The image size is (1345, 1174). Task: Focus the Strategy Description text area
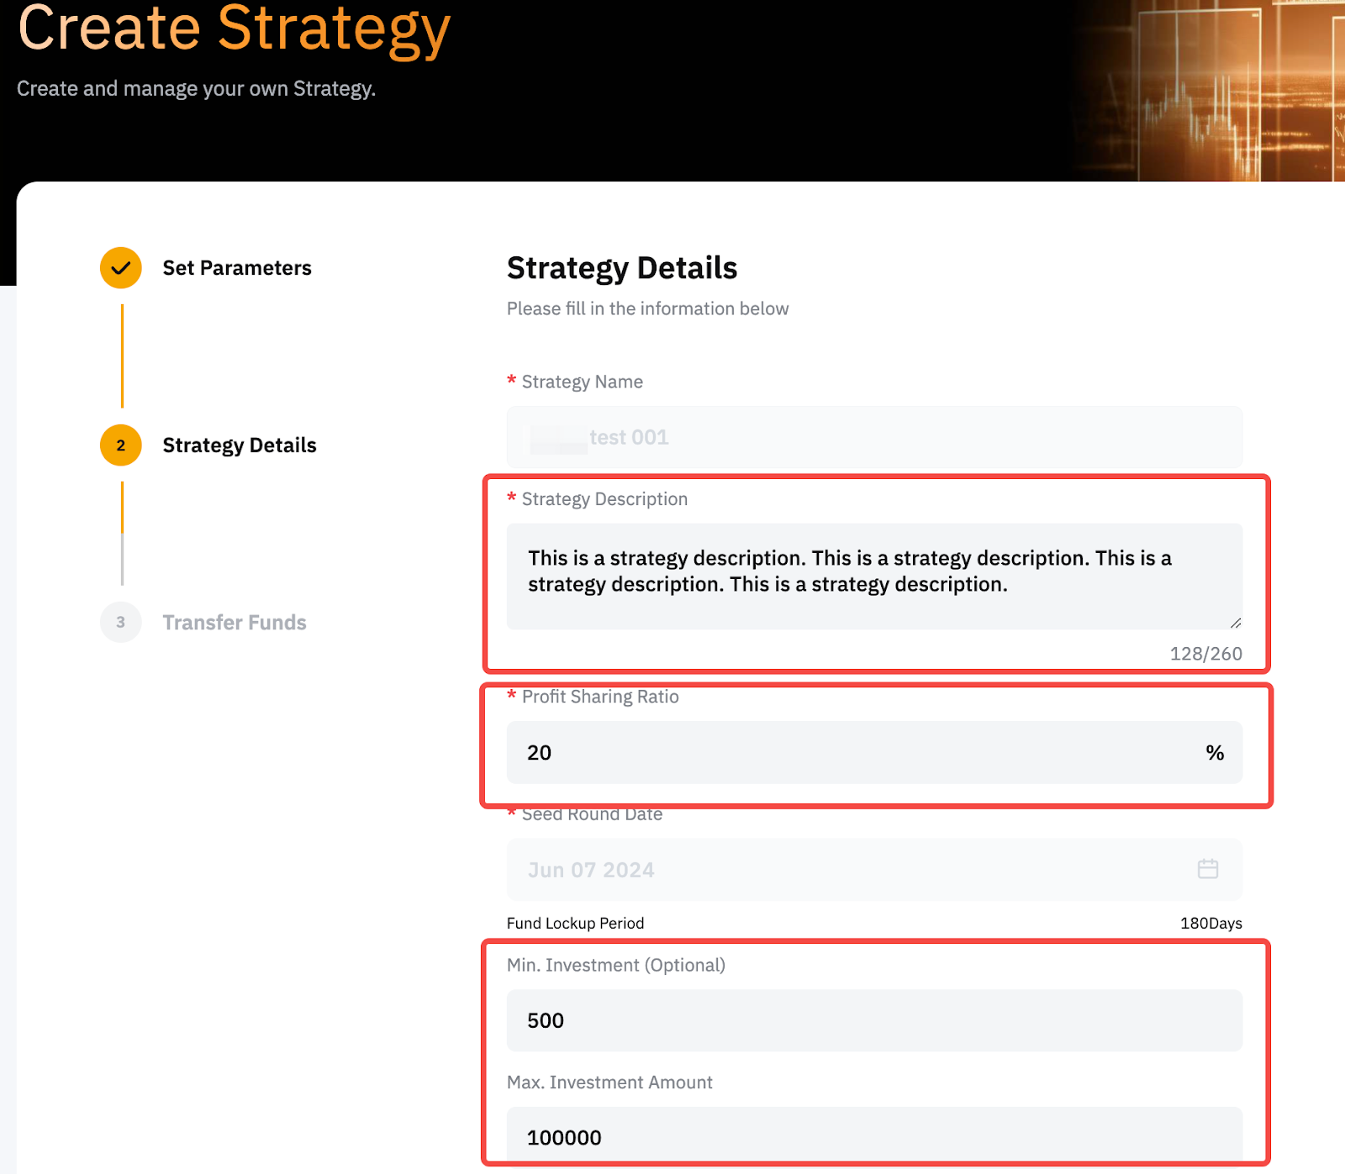pyautogui.click(x=874, y=576)
